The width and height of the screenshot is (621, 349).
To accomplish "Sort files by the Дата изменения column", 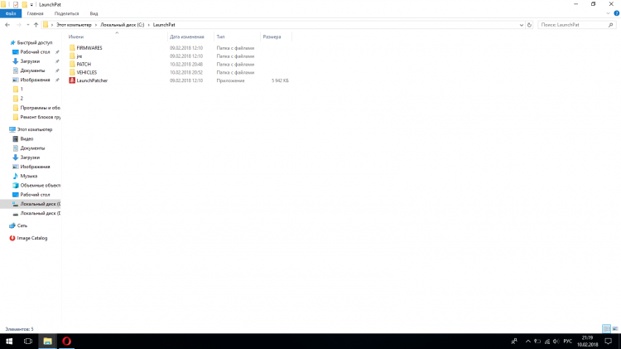I will [x=186, y=37].
